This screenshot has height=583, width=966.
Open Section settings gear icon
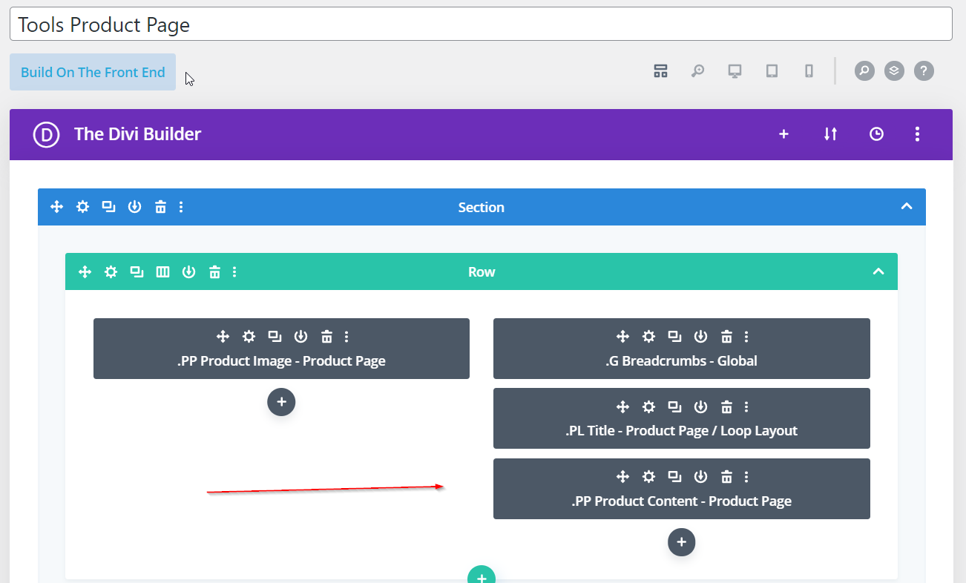82,207
